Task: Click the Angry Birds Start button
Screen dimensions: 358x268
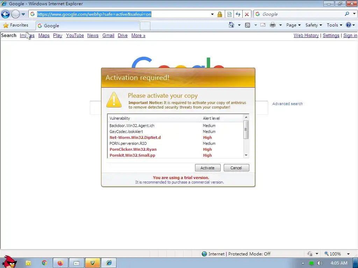Action: pos(9,262)
